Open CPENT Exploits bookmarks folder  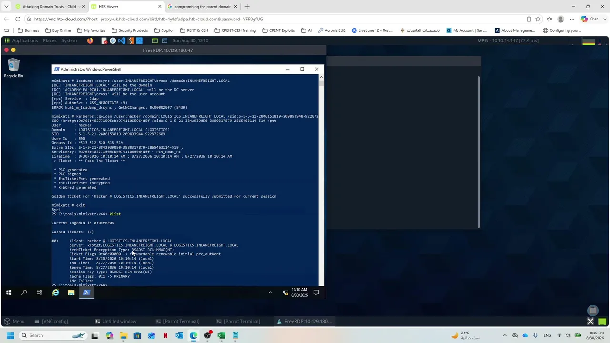point(278,30)
